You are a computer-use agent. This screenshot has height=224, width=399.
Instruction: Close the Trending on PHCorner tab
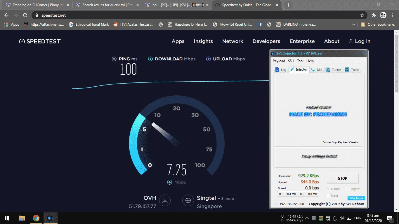[x=67, y=5]
